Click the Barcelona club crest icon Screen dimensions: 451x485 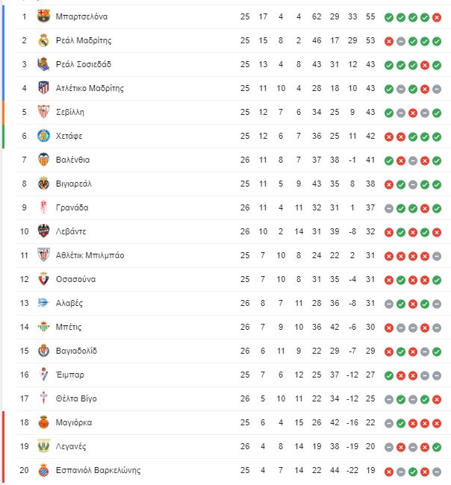[43, 16]
